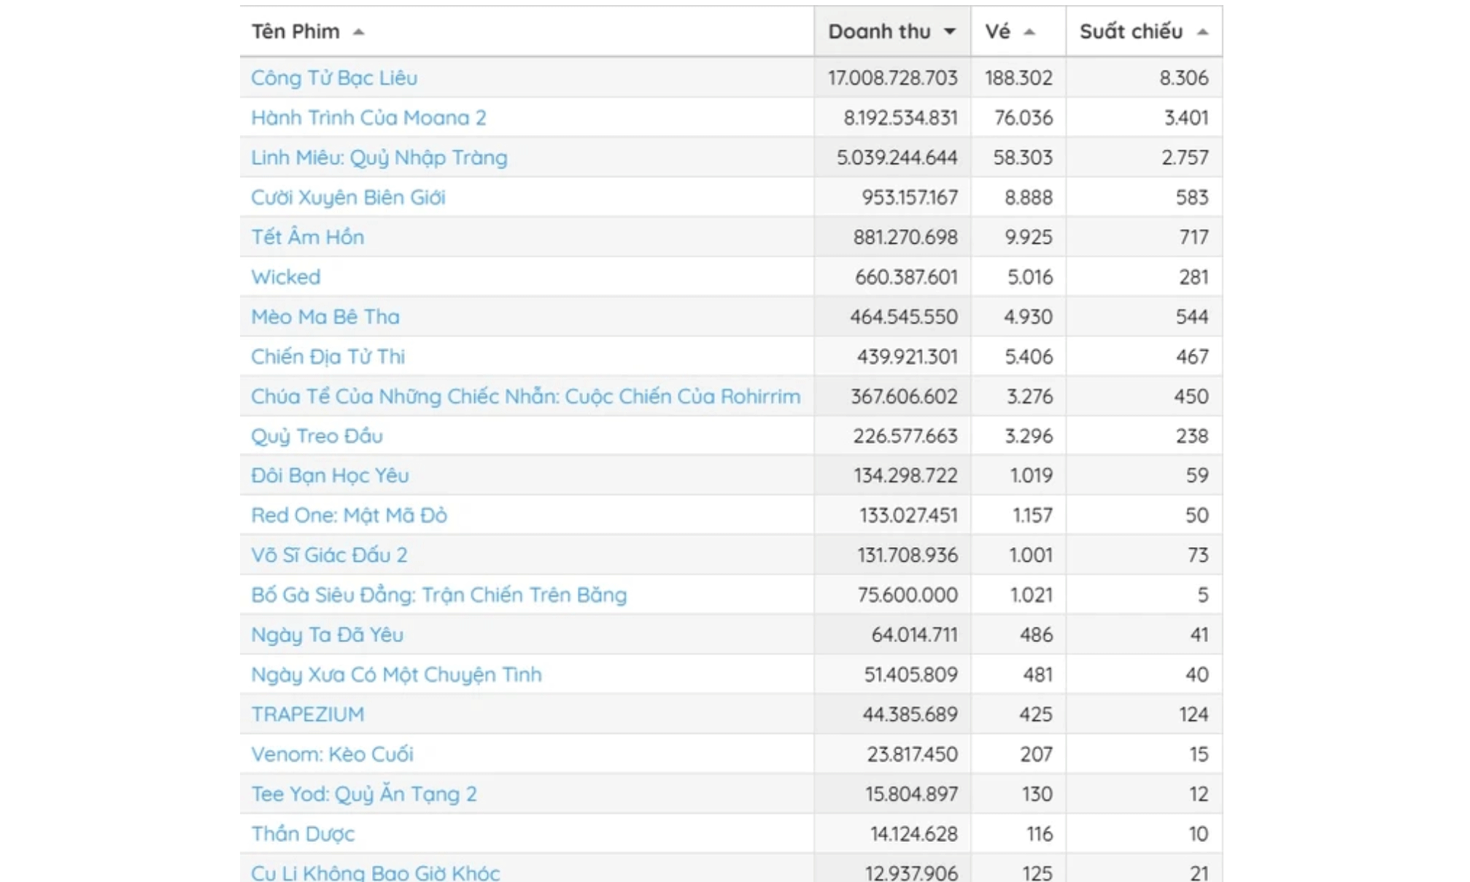Open Cu Li Không Bao Giờ Khóc link
Screen dimensions: 1470x882
pyautogui.click(x=375, y=873)
